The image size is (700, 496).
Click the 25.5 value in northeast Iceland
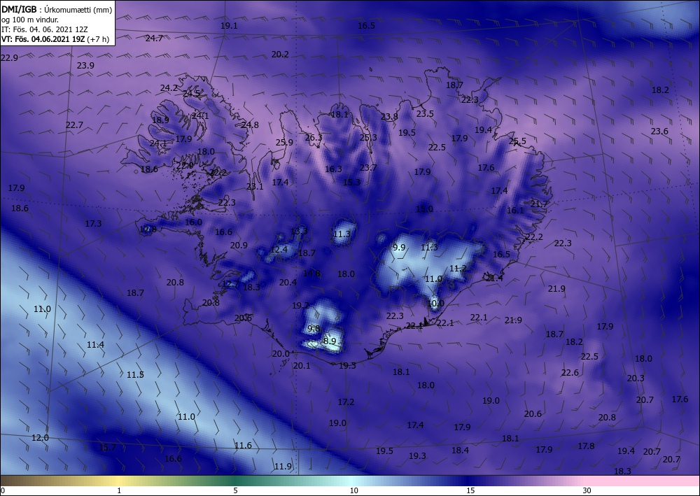pos(517,141)
